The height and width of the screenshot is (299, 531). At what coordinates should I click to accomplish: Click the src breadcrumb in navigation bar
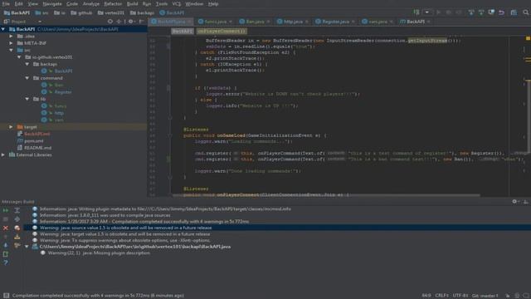tap(42, 12)
